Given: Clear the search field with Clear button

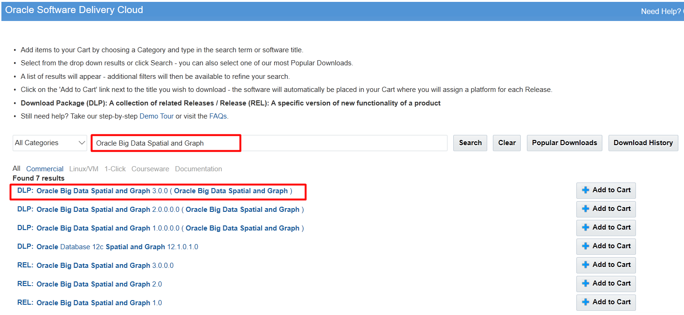Looking at the screenshot, I should (x=507, y=143).
